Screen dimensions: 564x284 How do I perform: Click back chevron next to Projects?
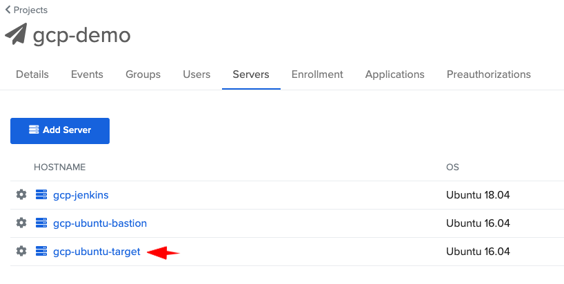coord(8,10)
